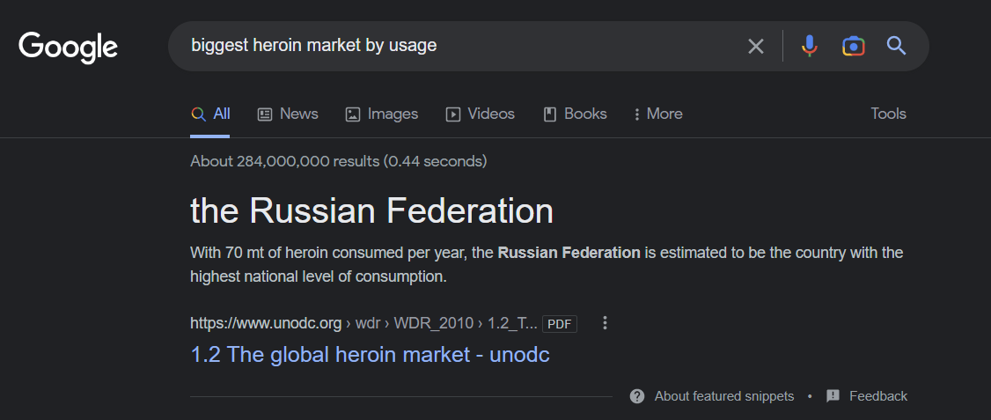Switch to the News tab
Viewport: 991px width, 420px height.
click(x=288, y=114)
